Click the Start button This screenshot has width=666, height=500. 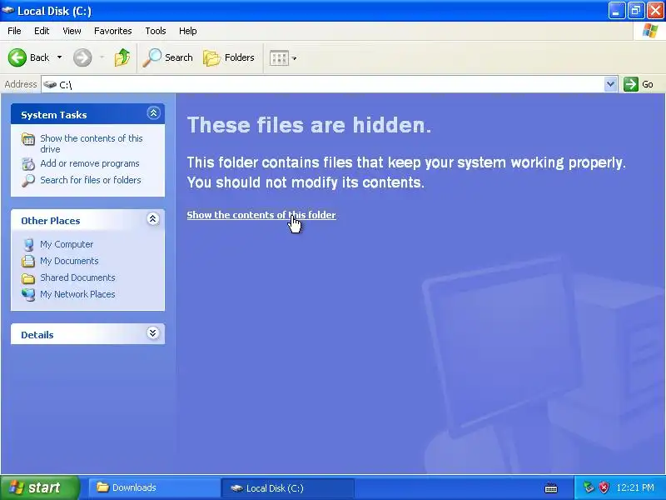point(39,487)
